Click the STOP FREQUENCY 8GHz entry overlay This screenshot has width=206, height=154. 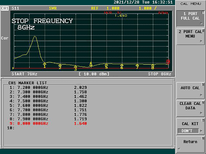coord(42,24)
